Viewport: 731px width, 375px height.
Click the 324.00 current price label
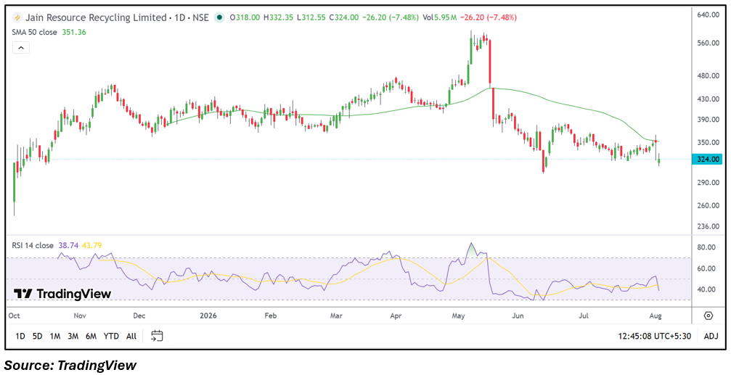click(x=708, y=160)
